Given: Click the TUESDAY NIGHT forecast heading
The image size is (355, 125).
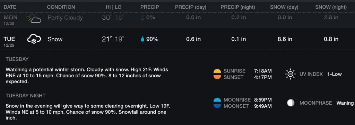Looking at the screenshot, I should point(26,96).
